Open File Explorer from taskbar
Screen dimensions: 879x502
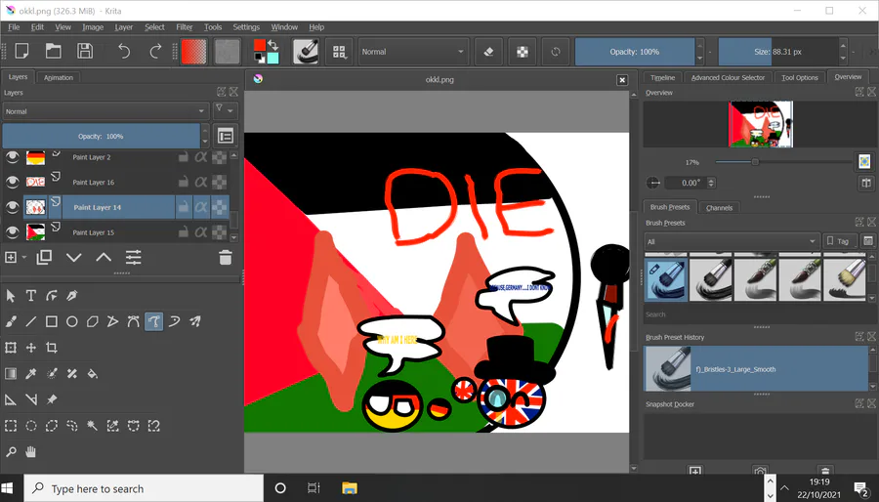(350, 488)
